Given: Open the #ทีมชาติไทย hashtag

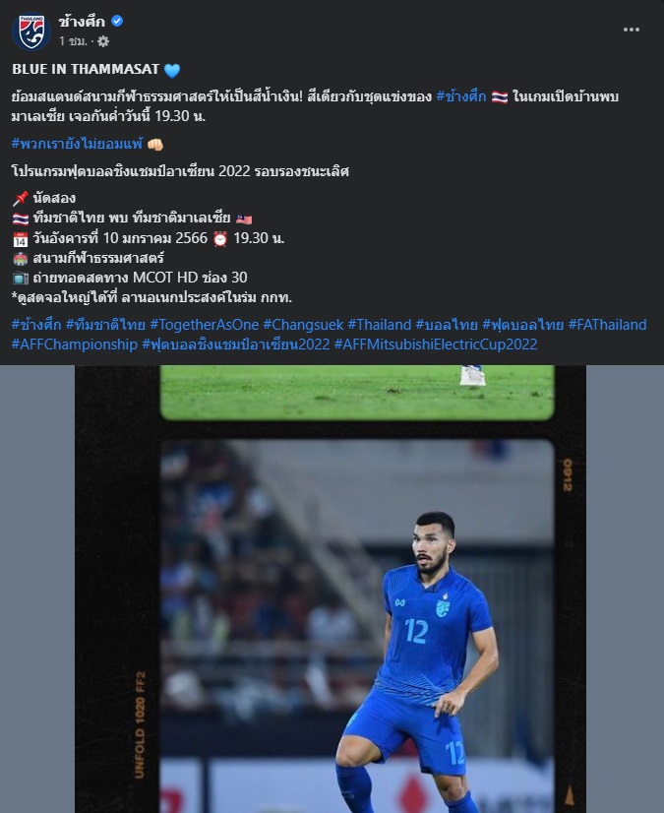Looking at the screenshot, I should [105, 325].
